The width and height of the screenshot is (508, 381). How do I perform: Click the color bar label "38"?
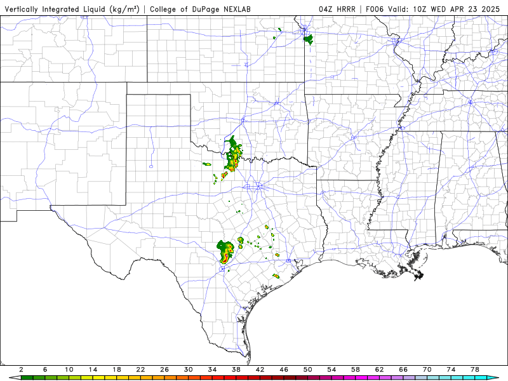click(236, 370)
